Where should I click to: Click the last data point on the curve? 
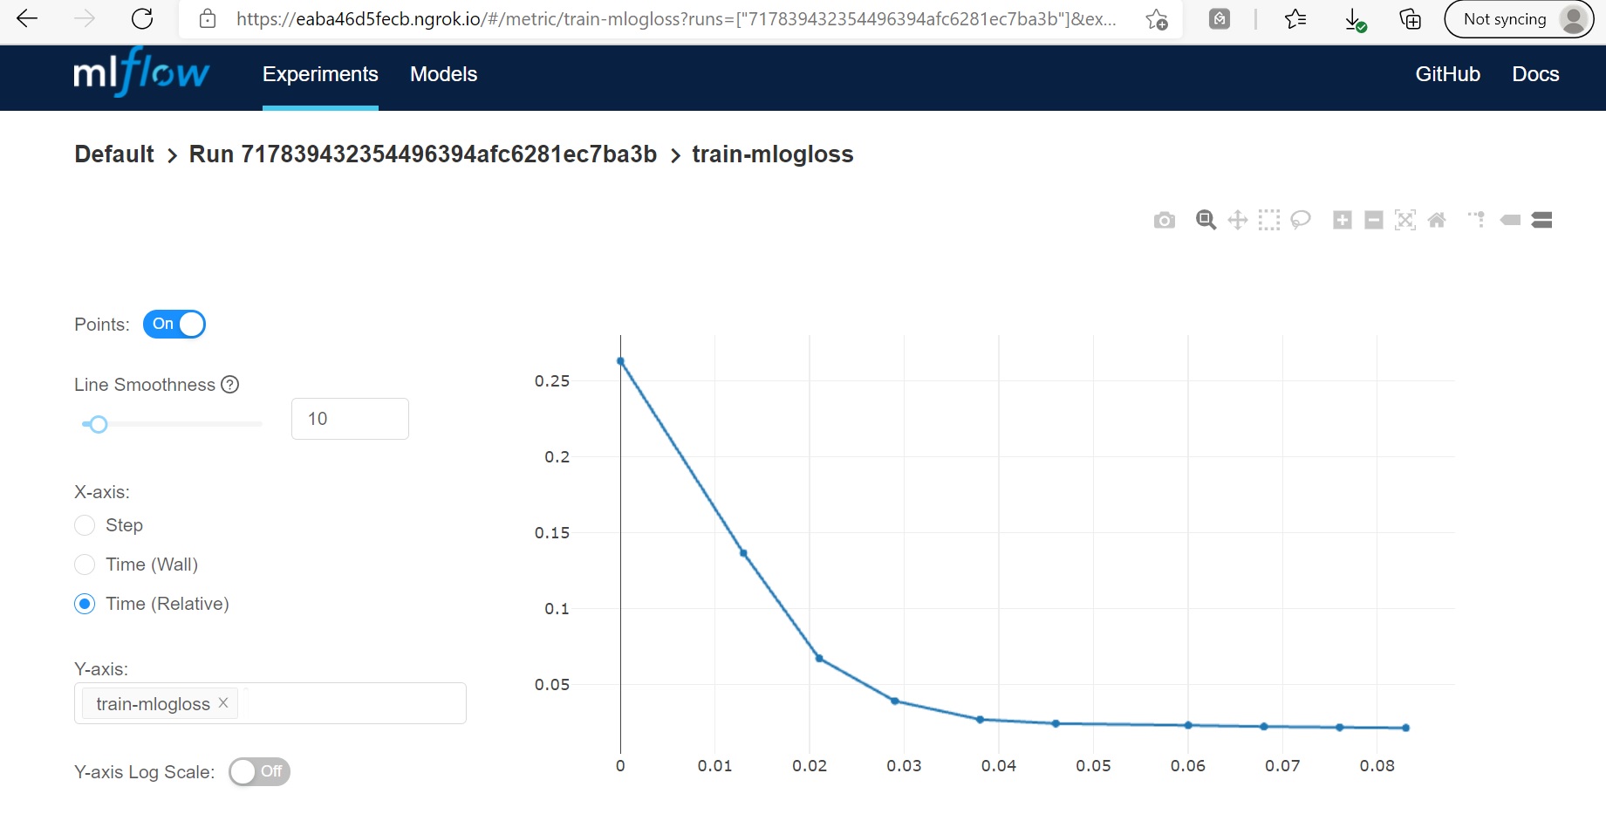coord(1405,728)
